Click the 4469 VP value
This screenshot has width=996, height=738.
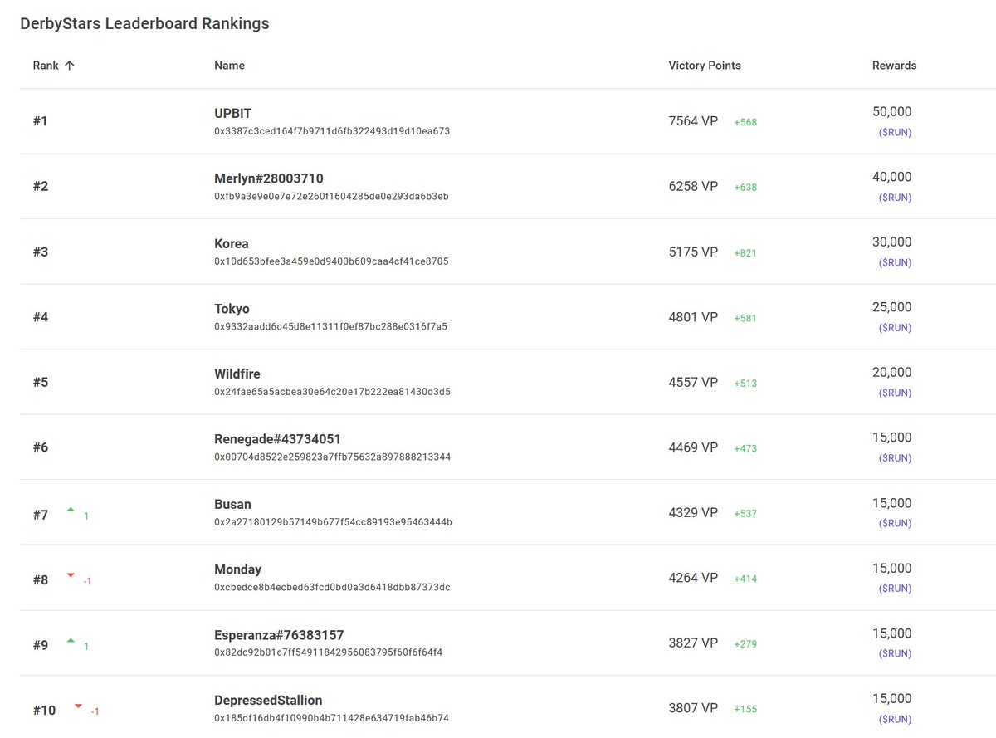coord(693,447)
